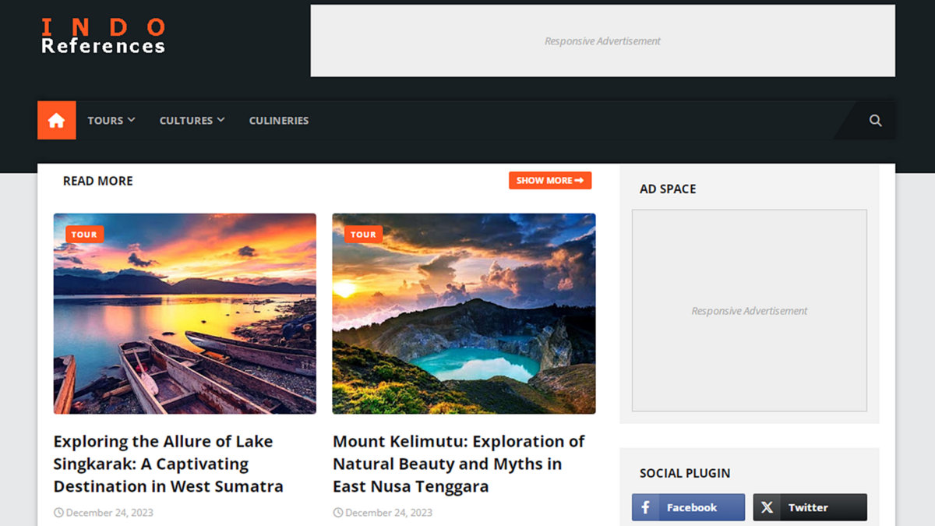The width and height of the screenshot is (935, 526).
Task: Open the CULTURES dropdown menu
Action: (x=186, y=120)
